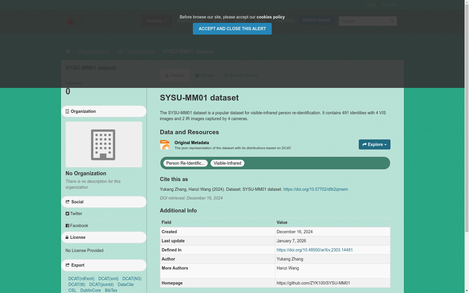Click the Yukang Zhang author cell
The width and height of the screenshot is (469, 293).
coord(332,259)
